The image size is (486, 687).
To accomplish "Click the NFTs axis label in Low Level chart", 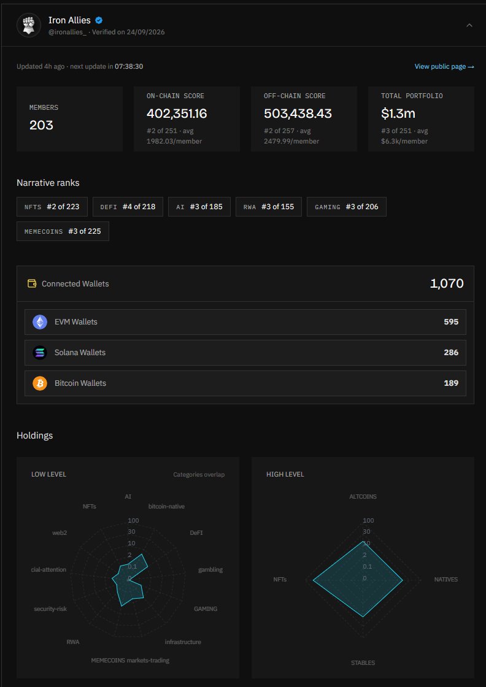I will tap(90, 507).
